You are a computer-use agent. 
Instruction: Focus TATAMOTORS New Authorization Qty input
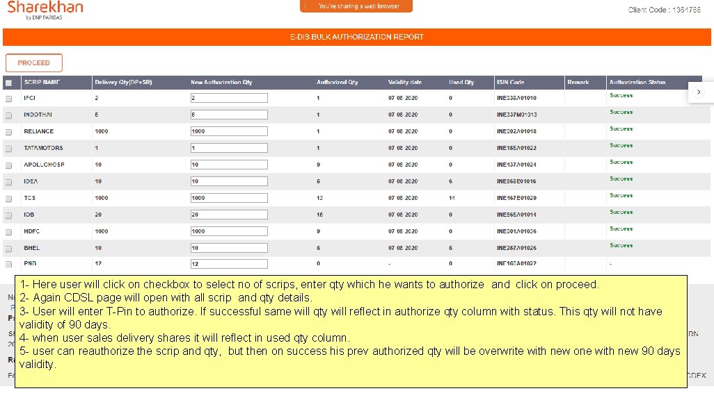point(229,148)
